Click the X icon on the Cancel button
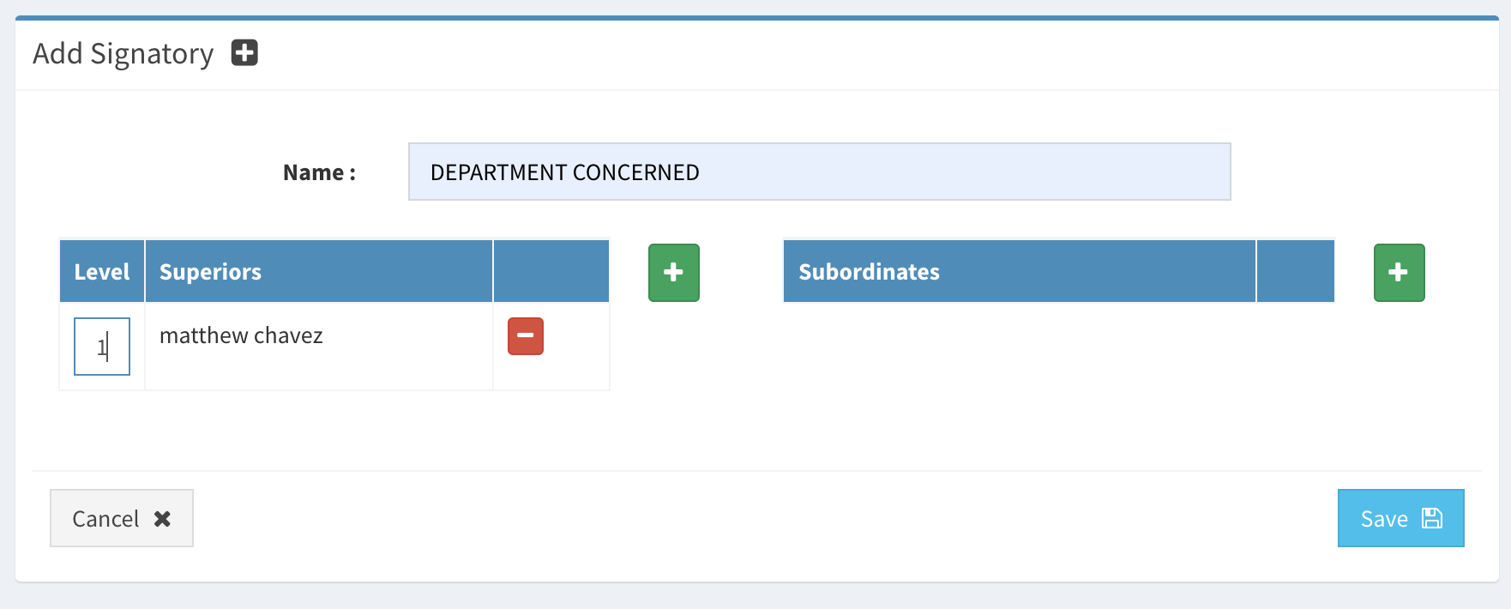This screenshot has width=1511, height=609. point(162,519)
